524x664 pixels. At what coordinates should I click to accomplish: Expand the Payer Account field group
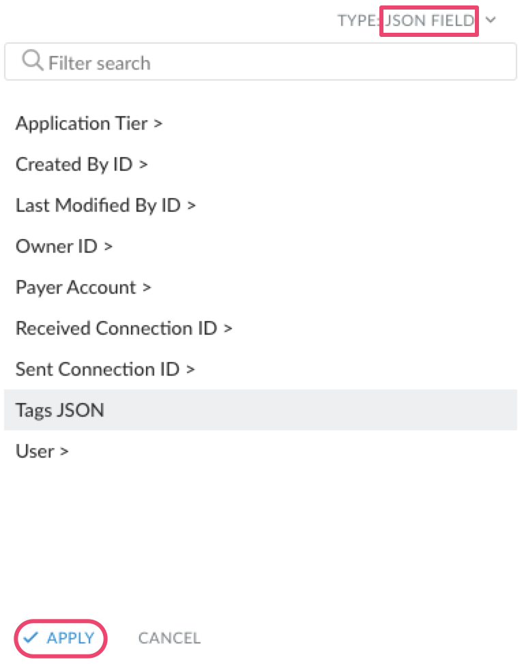point(83,288)
